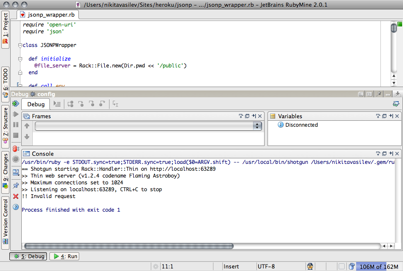Collapse the def initialize fold marker
Viewport: 403px width, 271px height.
tap(20, 59)
